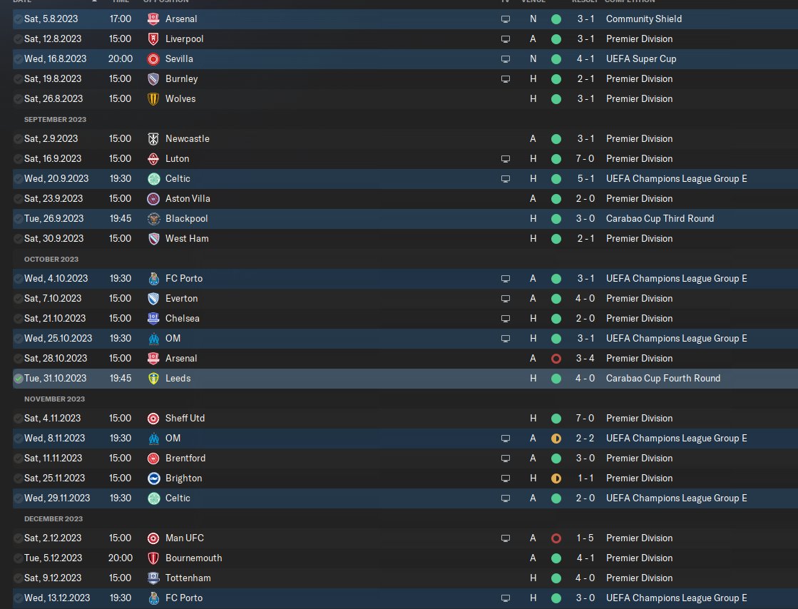Click the TV icon next to Man UFC match
The width and height of the screenshot is (798, 609).
tap(506, 538)
